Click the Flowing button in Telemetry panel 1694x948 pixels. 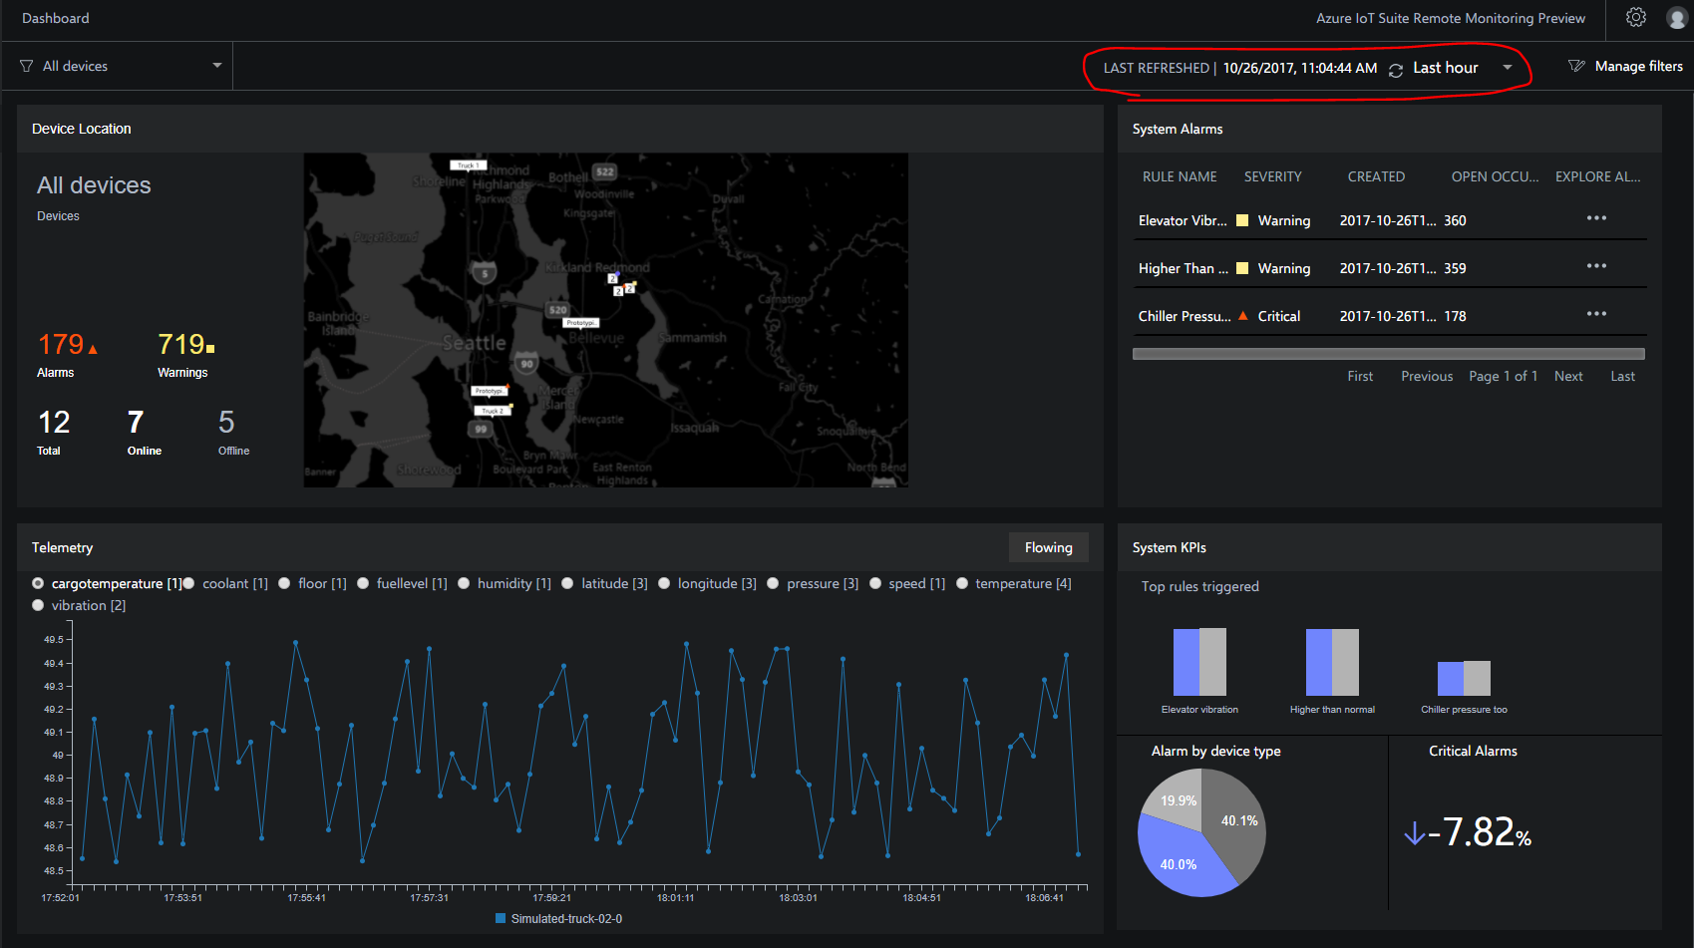(1048, 547)
